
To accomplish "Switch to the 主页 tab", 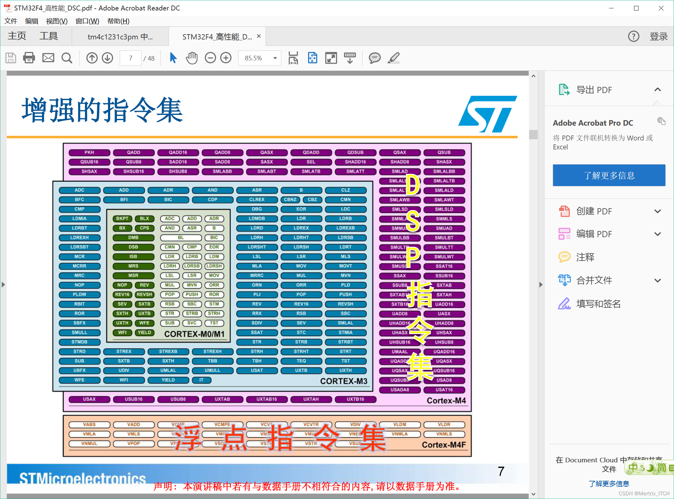I will [17, 36].
